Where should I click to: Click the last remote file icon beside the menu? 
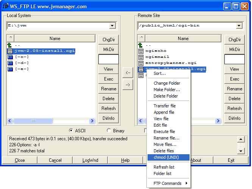click(x=141, y=75)
